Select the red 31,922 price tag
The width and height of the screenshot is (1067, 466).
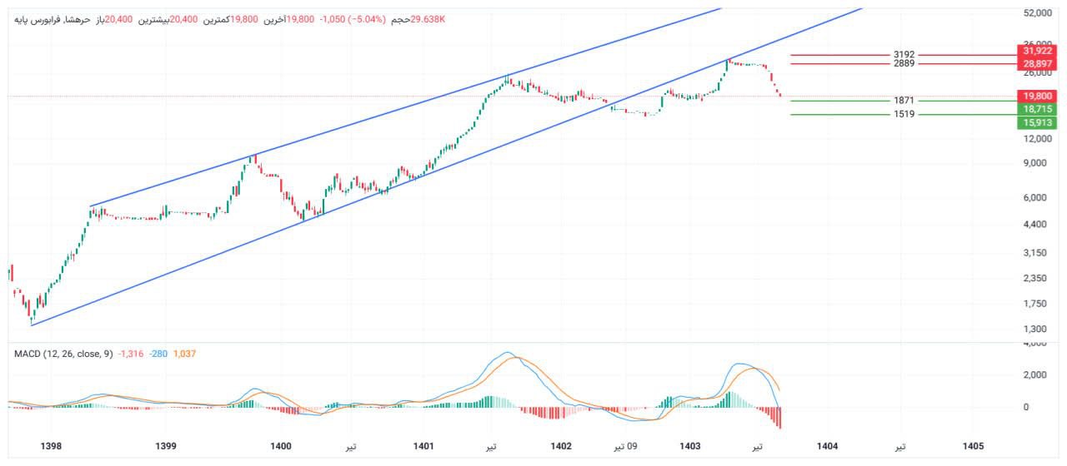(x=1037, y=51)
